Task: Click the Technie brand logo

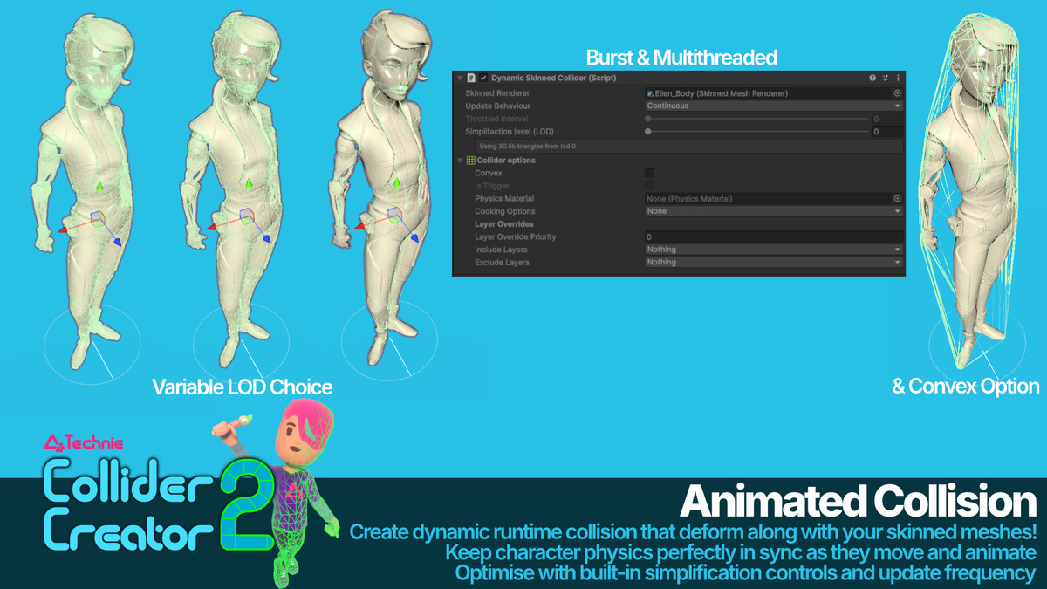Action: (83, 443)
